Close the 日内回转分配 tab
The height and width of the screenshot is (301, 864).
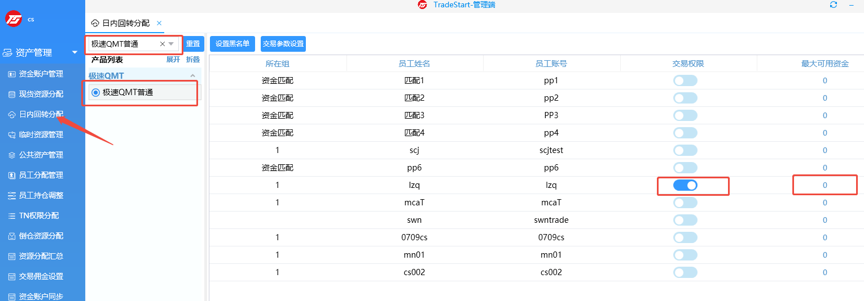[159, 23]
